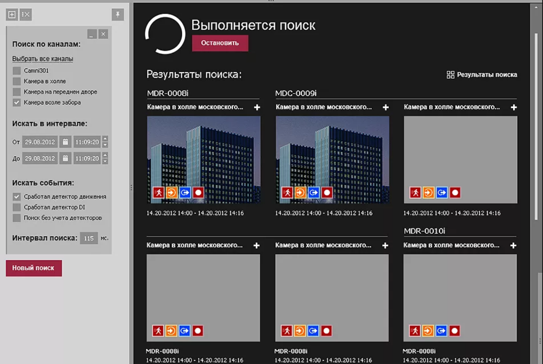
Task: Uncheck Сработал детектор движения checkbox
Action: (x=16, y=197)
